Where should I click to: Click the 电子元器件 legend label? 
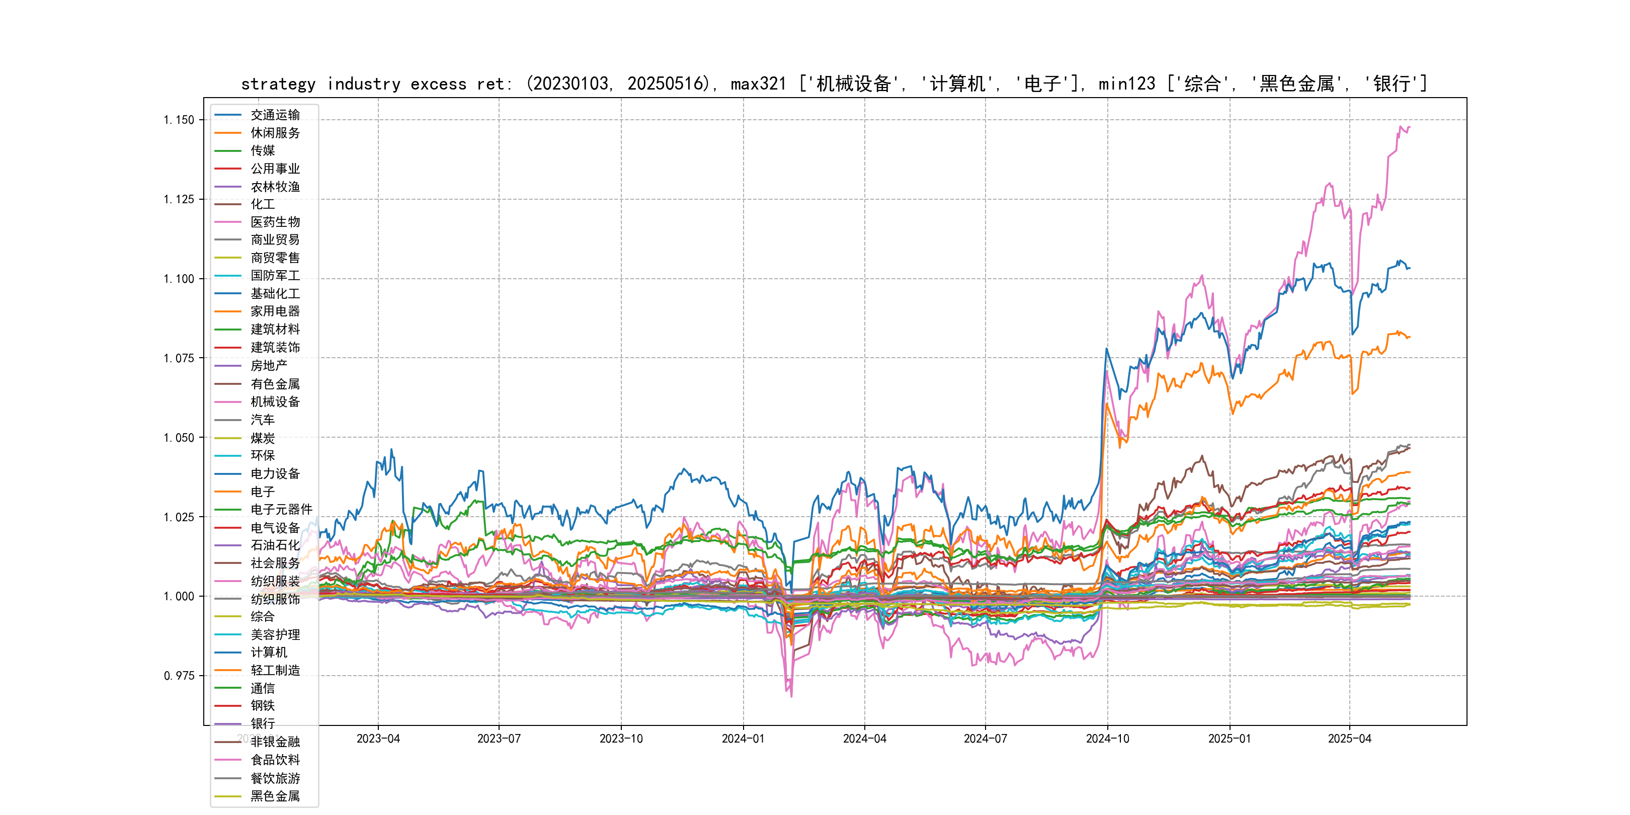(x=282, y=509)
